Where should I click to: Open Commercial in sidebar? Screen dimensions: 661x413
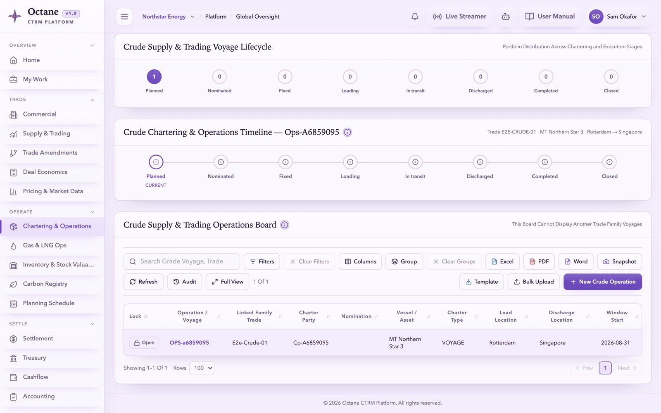tap(52, 114)
